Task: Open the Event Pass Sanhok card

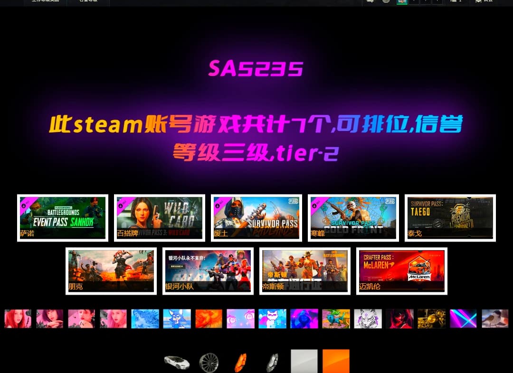Action: click(x=63, y=218)
